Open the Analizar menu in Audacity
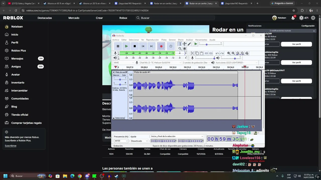This screenshot has height=180, width=321. point(189,40)
